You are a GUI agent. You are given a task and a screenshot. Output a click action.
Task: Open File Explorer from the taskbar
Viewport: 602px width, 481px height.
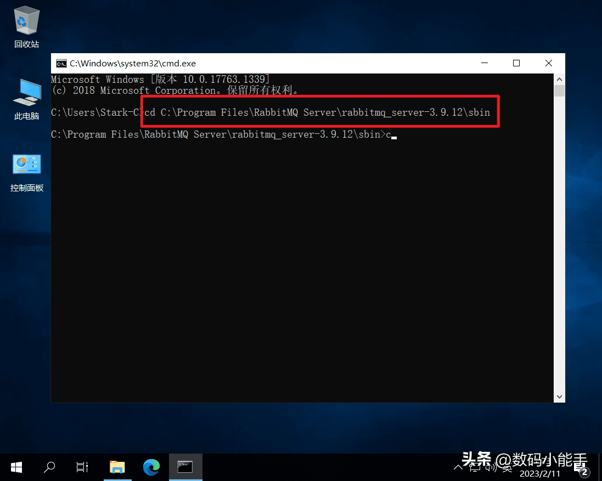click(x=117, y=467)
